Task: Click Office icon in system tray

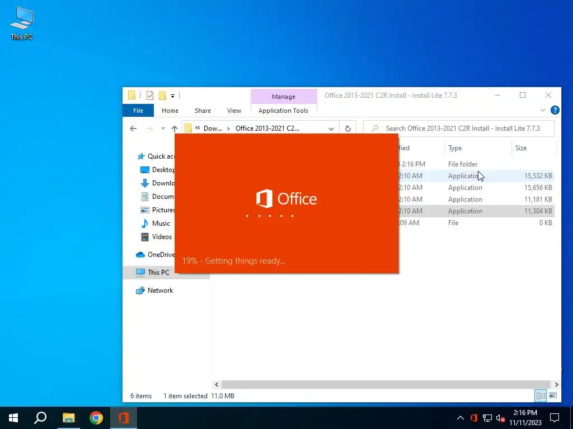Action: click(x=474, y=418)
